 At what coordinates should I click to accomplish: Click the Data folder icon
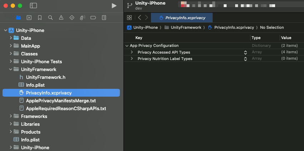click(16, 38)
